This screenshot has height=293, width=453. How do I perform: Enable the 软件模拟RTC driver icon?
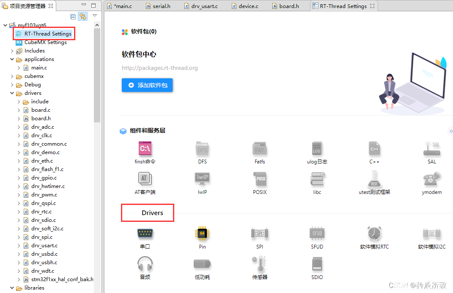(x=374, y=233)
